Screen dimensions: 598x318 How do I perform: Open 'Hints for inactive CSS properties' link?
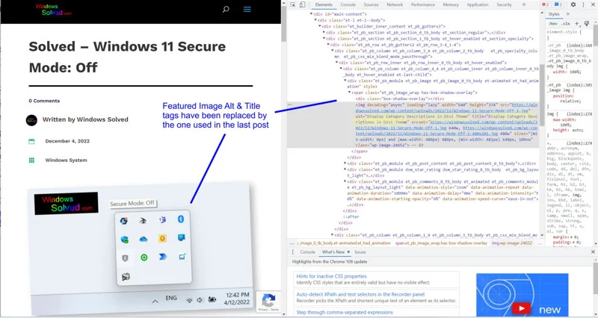[x=331, y=276]
